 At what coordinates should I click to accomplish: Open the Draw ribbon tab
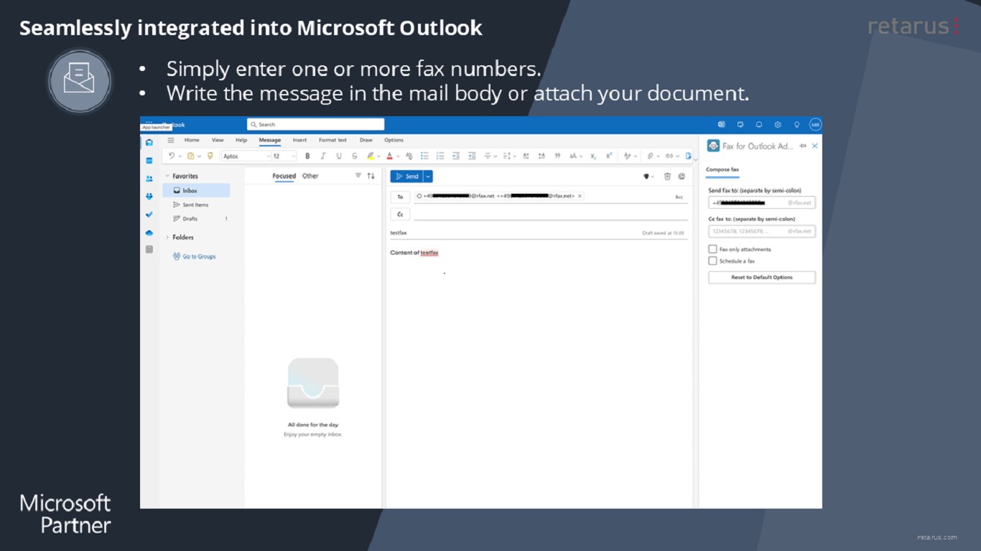[366, 140]
